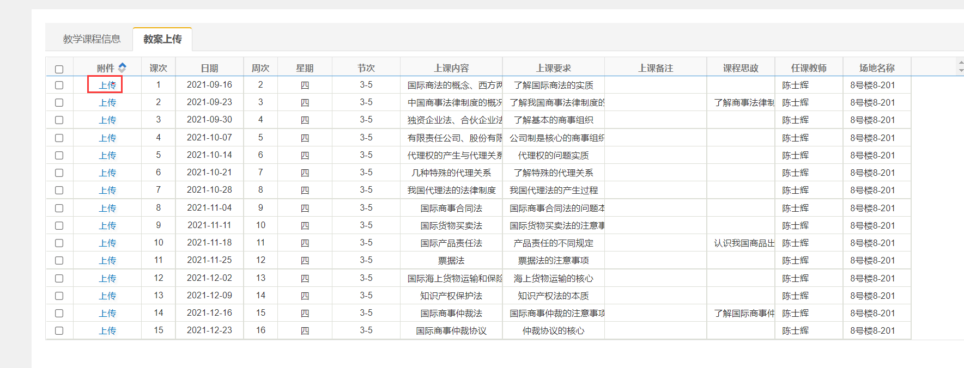Click 上传 link for lesson 1

[107, 85]
